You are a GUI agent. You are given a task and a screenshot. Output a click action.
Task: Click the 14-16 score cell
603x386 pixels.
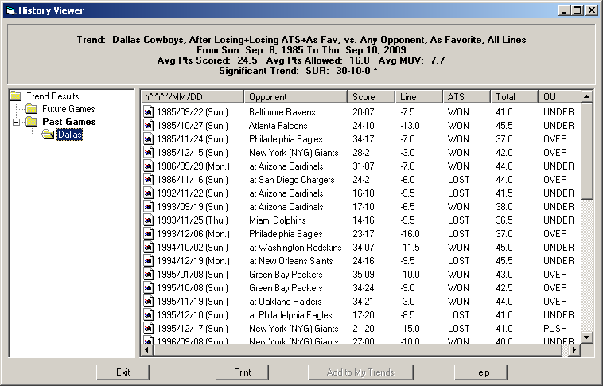363,220
